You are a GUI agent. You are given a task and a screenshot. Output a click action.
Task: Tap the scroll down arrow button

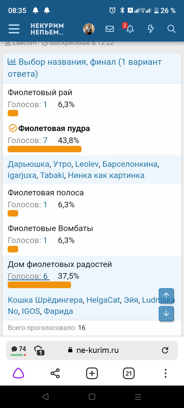[166, 313]
